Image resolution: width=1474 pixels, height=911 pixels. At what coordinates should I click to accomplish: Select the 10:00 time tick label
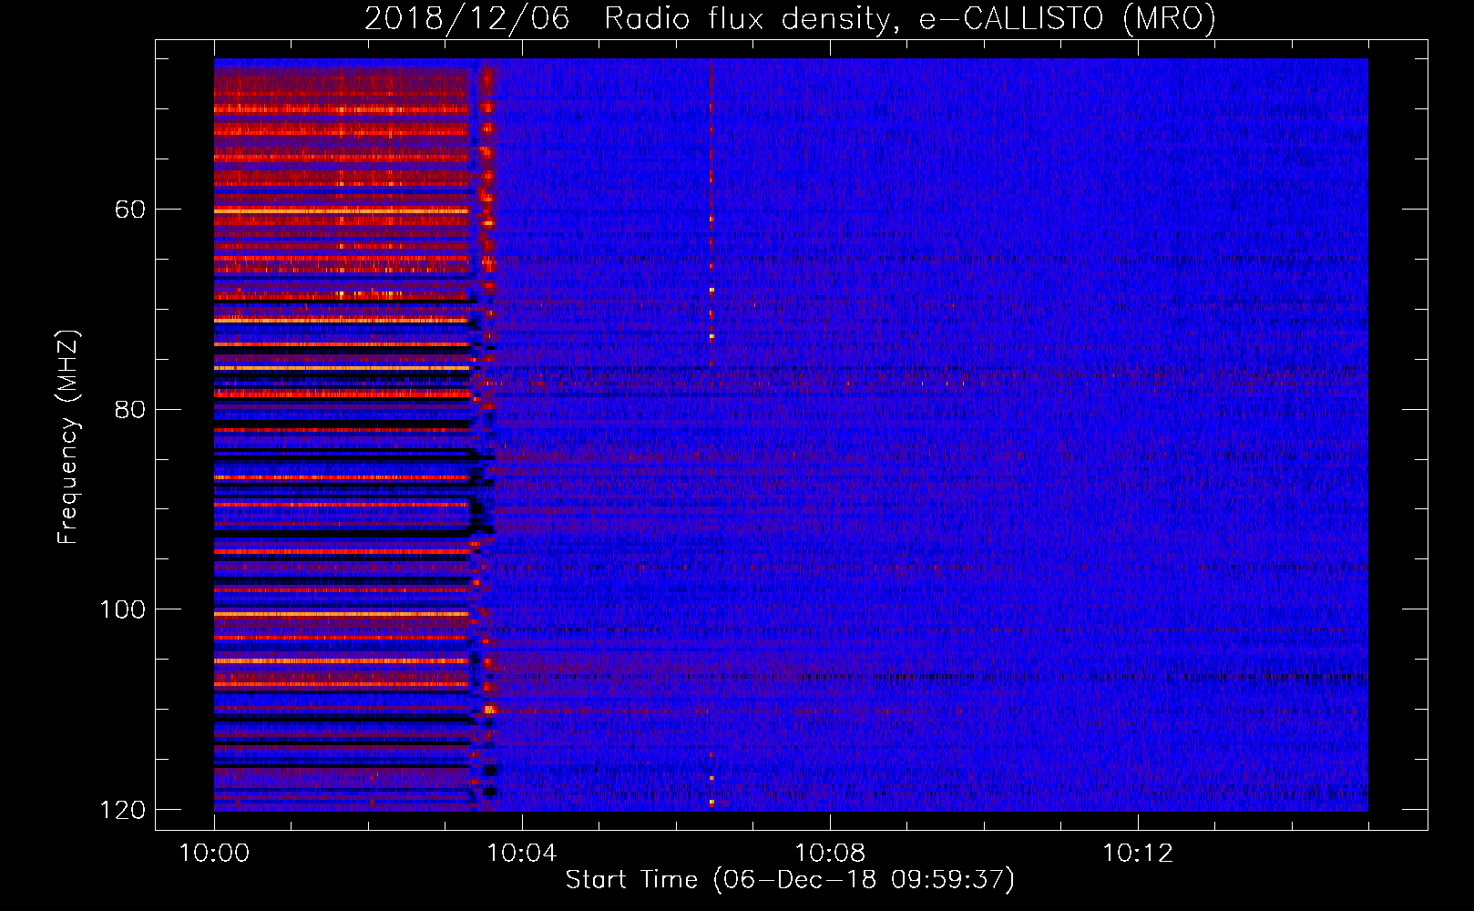tap(214, 854)
